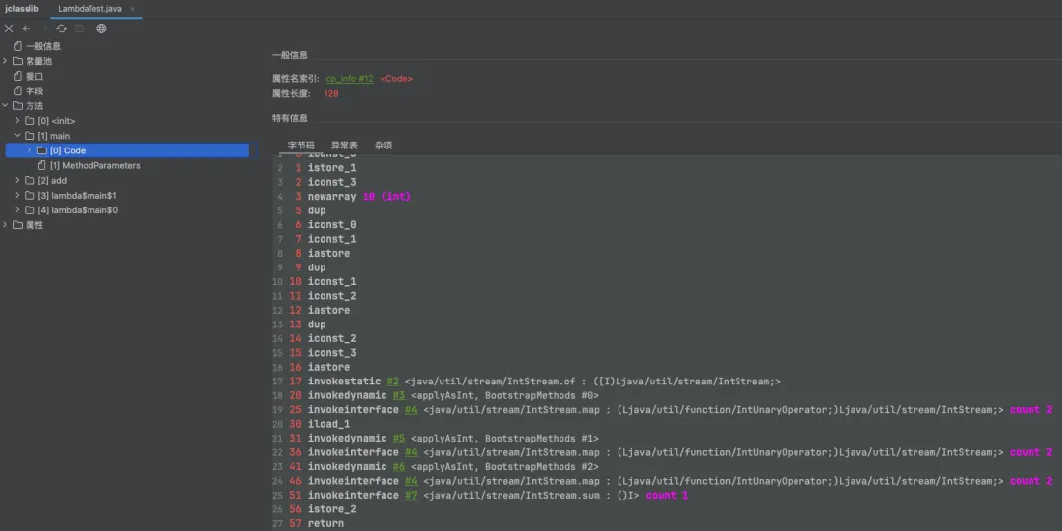The width and height of the screenshot is (1062, 531).
Task: Click the globe browser icon in toolbar
Action: click(101, 29)
